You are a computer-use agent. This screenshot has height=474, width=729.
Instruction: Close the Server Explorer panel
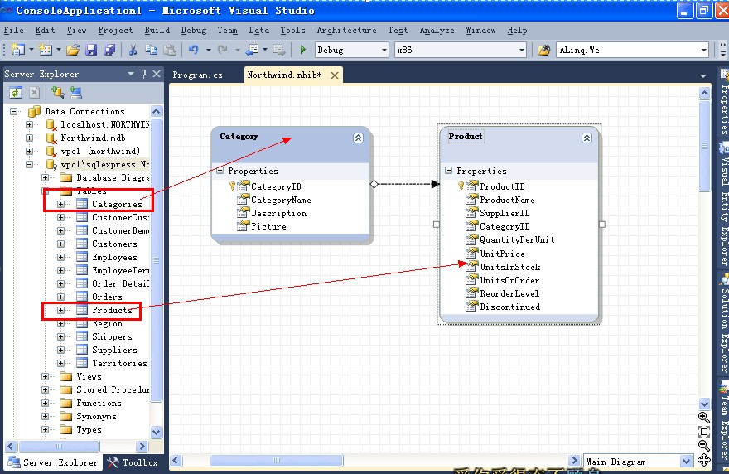pos(157,74)
